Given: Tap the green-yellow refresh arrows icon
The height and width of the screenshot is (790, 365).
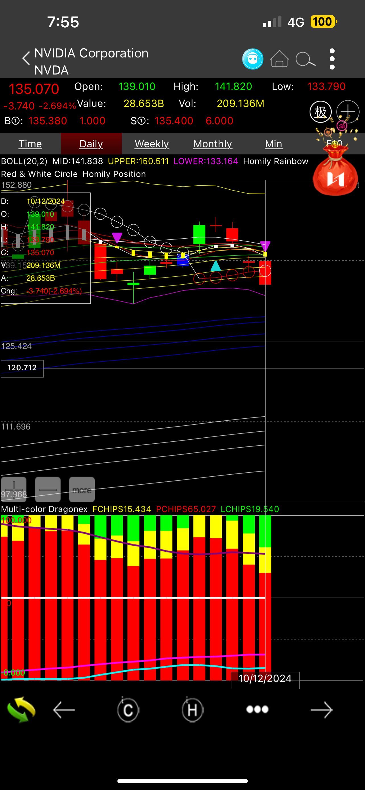Looking at the screenshot, I should [21, 710].
